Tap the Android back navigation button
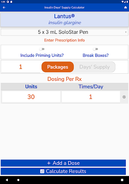The image size is (129, 184). [7, 180]
